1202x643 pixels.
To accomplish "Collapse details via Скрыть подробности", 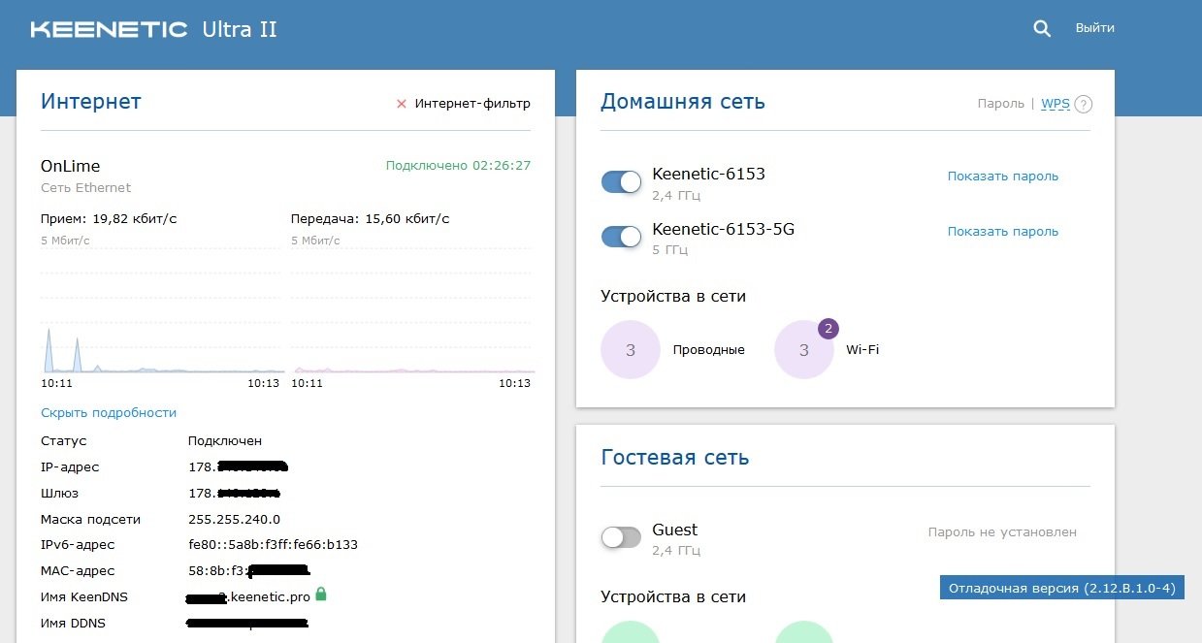I will click(109, 413).
